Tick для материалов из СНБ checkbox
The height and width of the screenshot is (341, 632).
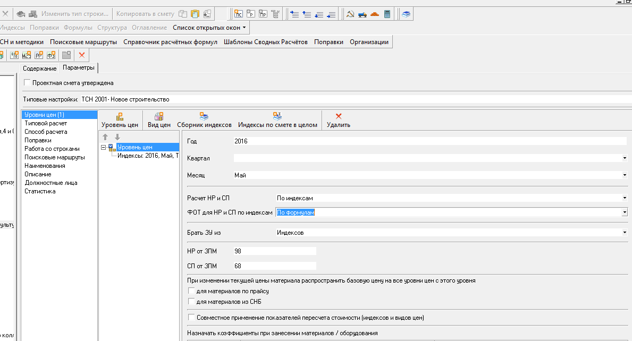pos(191,302)
